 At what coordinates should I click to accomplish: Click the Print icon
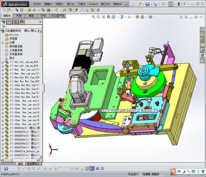[x=155, y=4]
